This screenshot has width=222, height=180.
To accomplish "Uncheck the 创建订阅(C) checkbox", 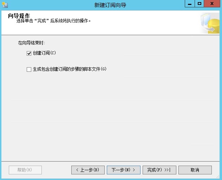I will pyautogui.click(x=29, y=53).
